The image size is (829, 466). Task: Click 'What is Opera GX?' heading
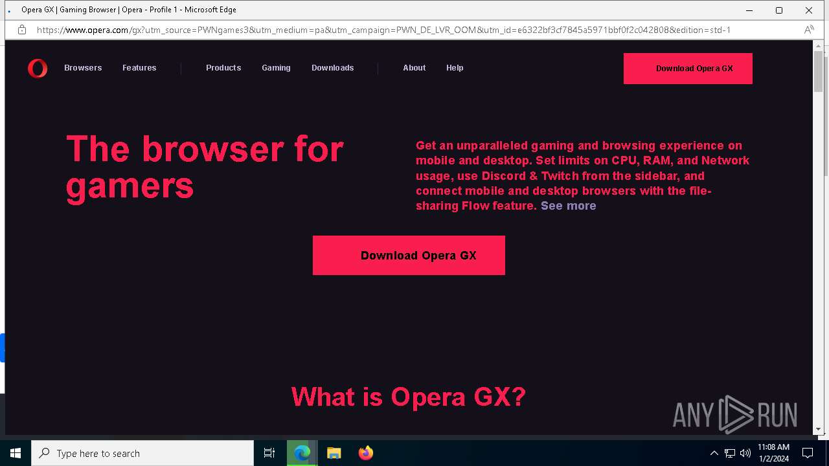point(408,396)
